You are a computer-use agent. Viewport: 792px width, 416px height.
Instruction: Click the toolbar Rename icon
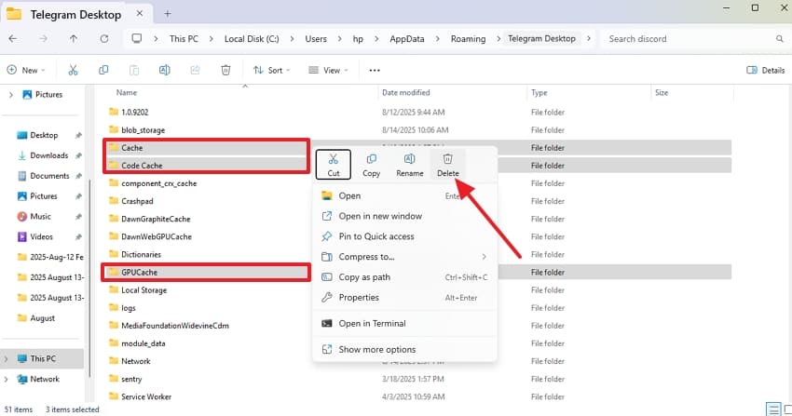pos(165,70)
